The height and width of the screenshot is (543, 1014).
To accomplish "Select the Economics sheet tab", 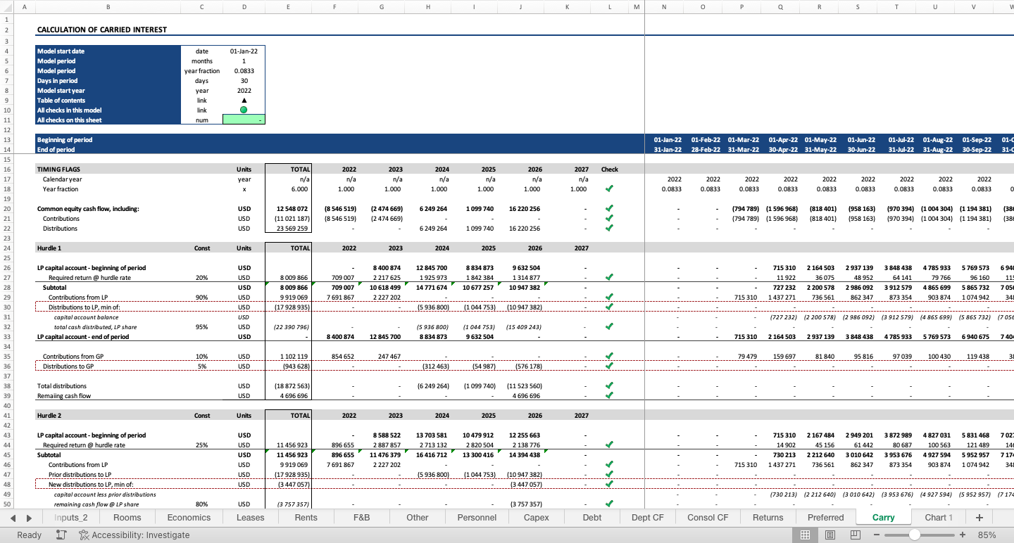I will click(x=188, y=517).
